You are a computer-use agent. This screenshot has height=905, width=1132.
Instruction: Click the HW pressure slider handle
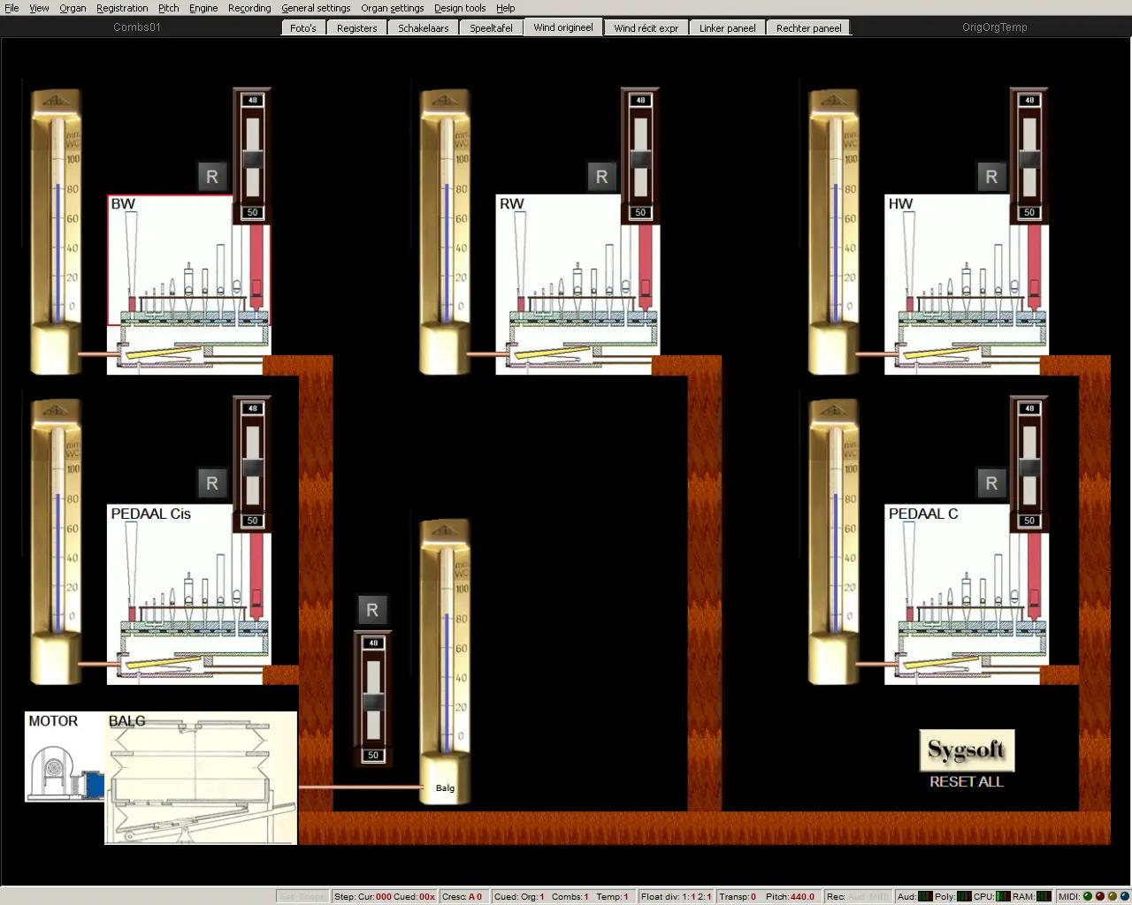point(1029,159)
